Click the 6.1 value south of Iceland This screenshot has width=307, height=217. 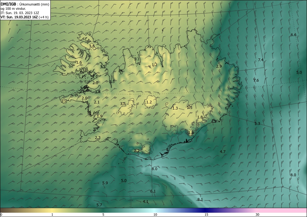pyautogui.click(x=153, y=191)
